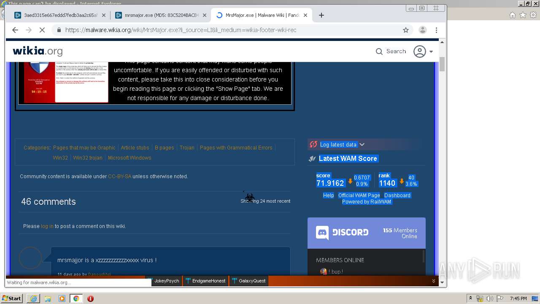Click the commenter's round avatar
The image size is (540, 304).
(30, 257)
